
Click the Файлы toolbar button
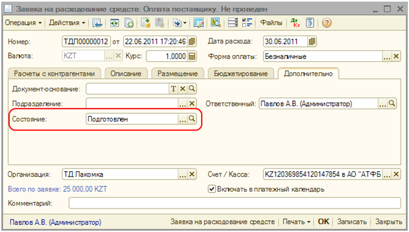(x=271, y=23)
